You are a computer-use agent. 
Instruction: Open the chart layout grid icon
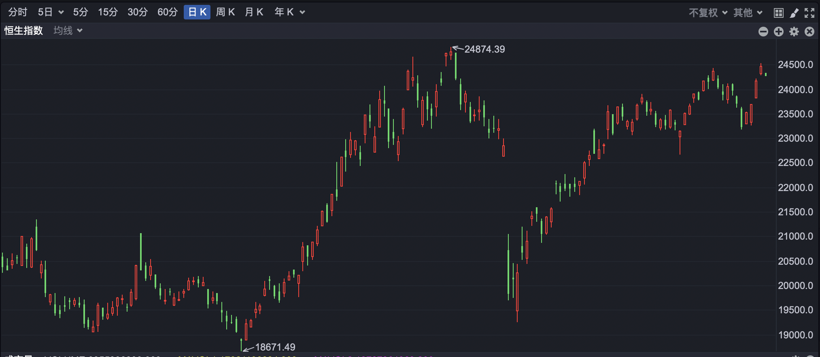(x=778, y=13)
